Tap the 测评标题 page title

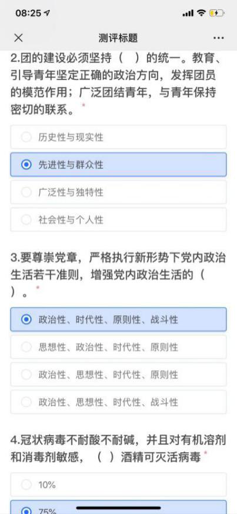[x=118, y=38]
